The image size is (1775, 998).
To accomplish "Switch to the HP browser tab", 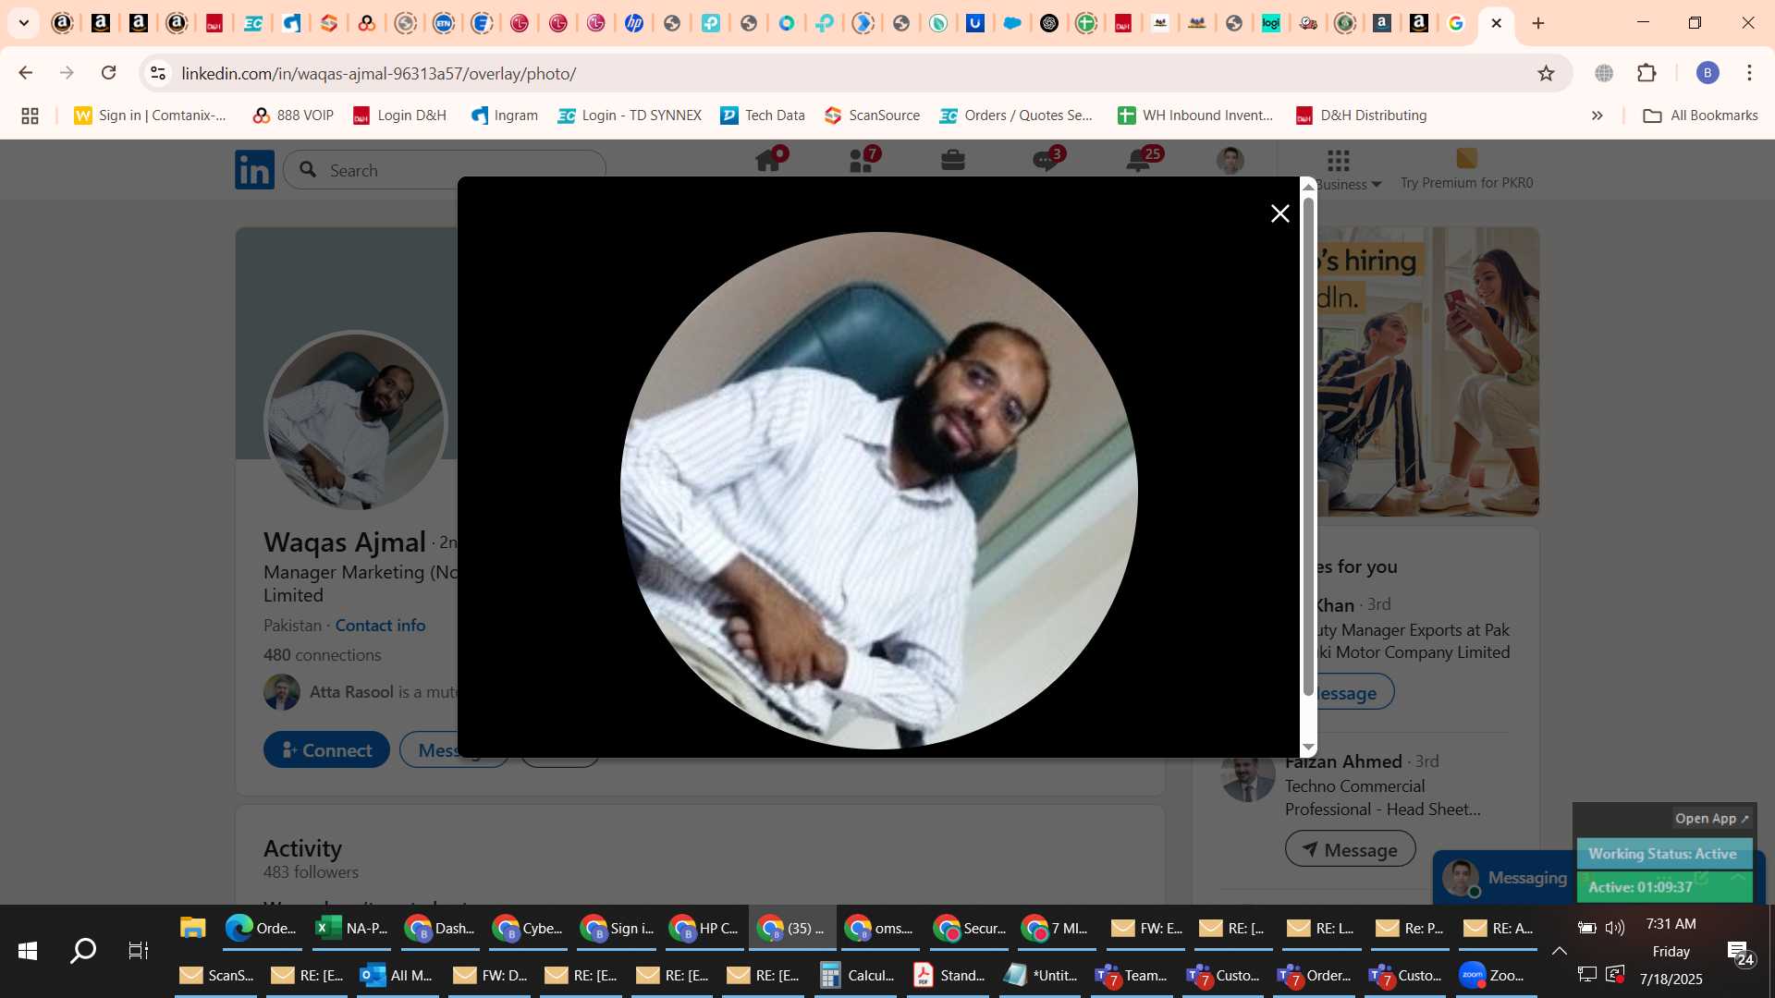I will (x=634, y=23).
